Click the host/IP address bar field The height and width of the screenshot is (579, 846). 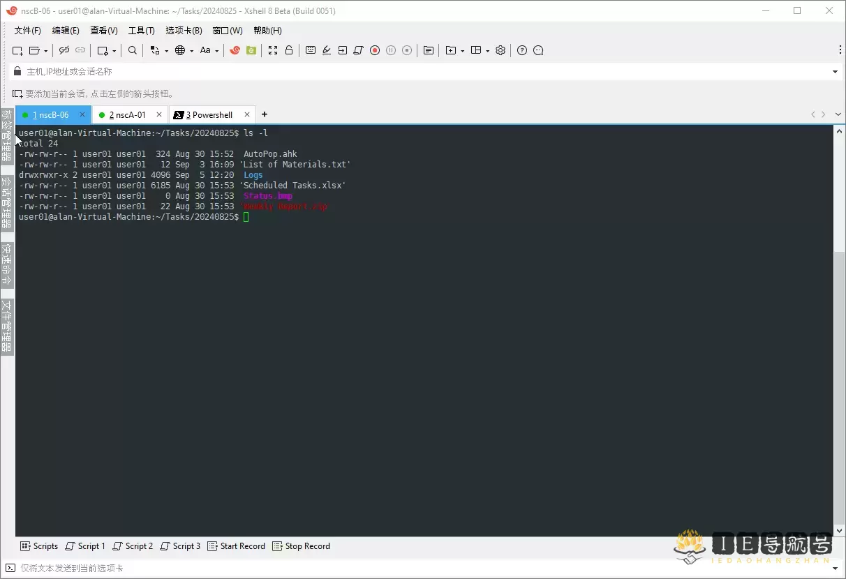(x=426, y=72)
